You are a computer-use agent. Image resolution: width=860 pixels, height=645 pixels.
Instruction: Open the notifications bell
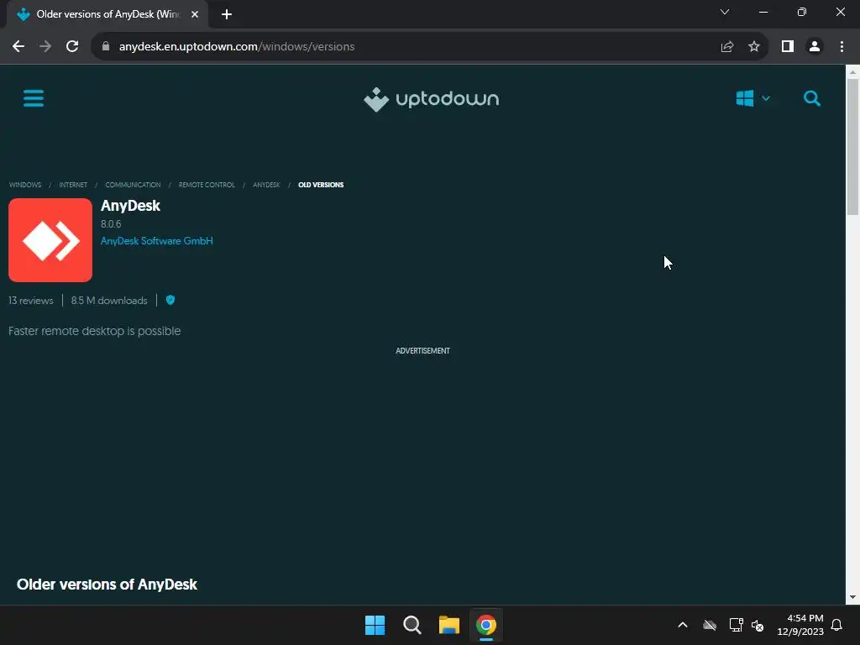(x=836, y=625)
